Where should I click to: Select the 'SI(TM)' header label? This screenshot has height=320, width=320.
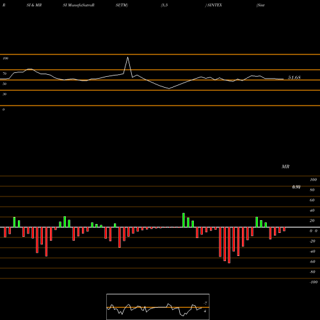[x=122, y=5]
